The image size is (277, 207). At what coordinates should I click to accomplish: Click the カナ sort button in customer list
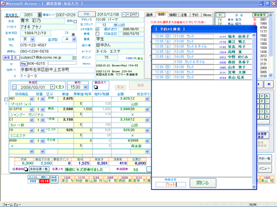pyautogui.click(x=220, y=15)
